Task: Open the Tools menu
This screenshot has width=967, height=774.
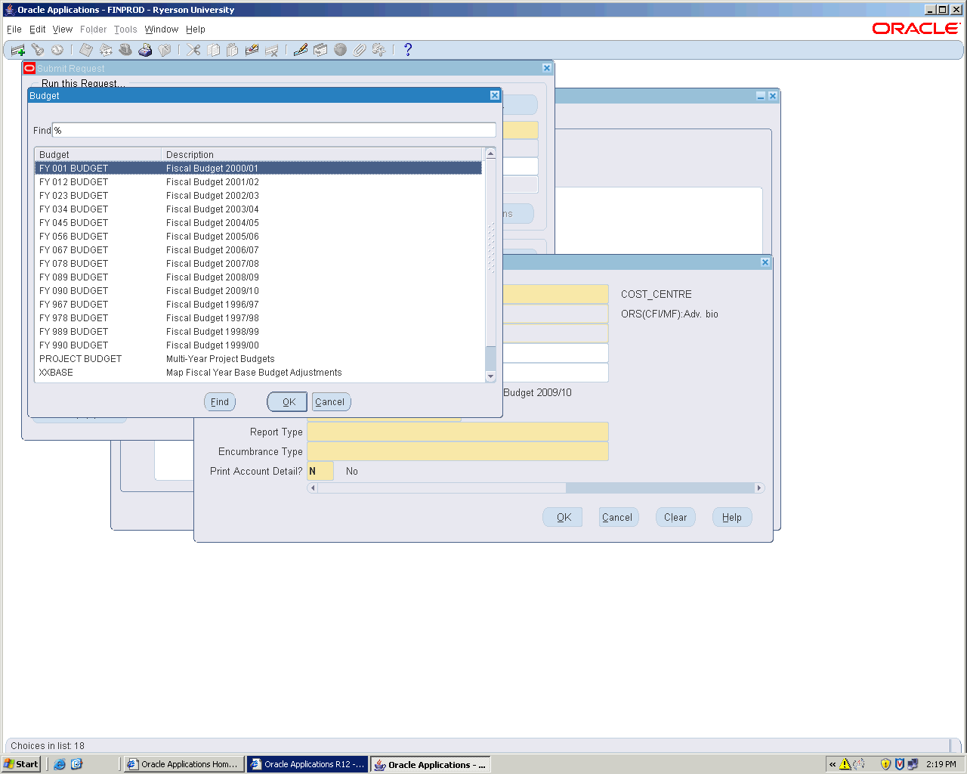Action: (125, 29)
